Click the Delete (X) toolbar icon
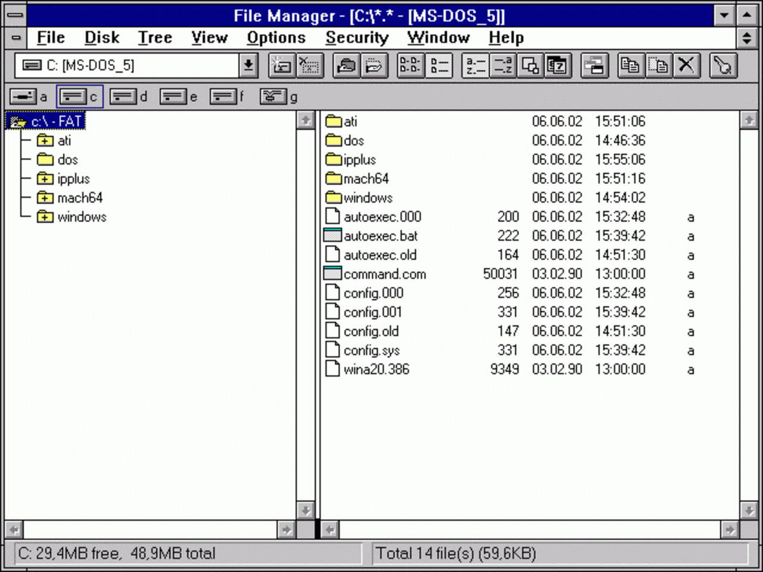Screen dimensions: 763x572 [x=686, y=66]
